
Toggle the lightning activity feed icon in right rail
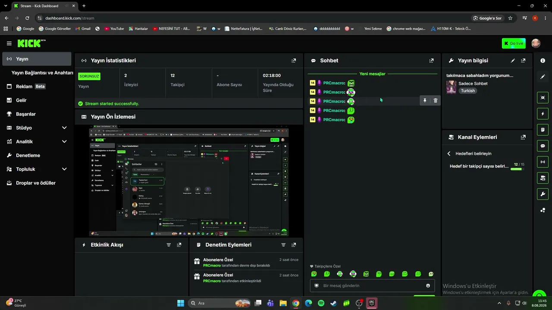pos(543,114)
